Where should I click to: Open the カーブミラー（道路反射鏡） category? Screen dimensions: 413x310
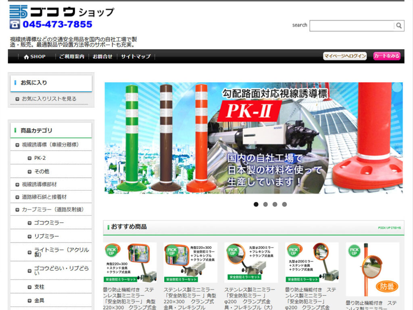53,209
